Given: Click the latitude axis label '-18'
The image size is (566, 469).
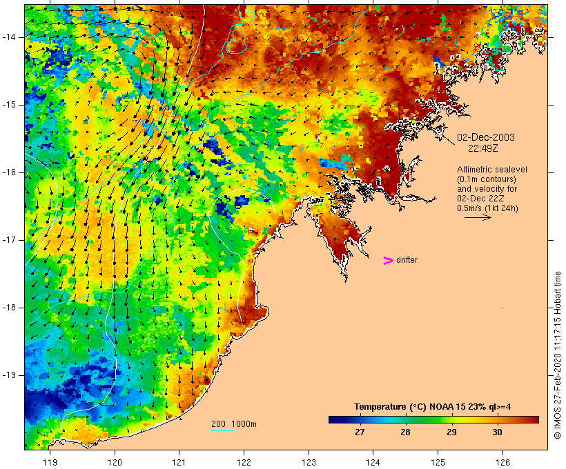Looking at the screenshot, I should point(9,308).
